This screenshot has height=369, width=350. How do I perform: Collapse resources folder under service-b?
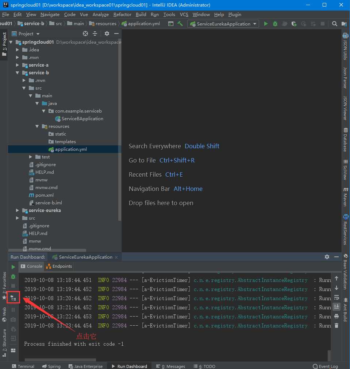coord(37,126)
